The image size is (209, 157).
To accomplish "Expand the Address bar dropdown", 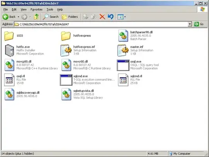I will click(x=190, y=24).
